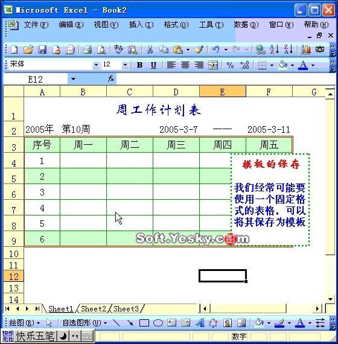This screenshot has width=338, height=344.
Task: Click the Save floppy disk icon
Action: [42, 49]
